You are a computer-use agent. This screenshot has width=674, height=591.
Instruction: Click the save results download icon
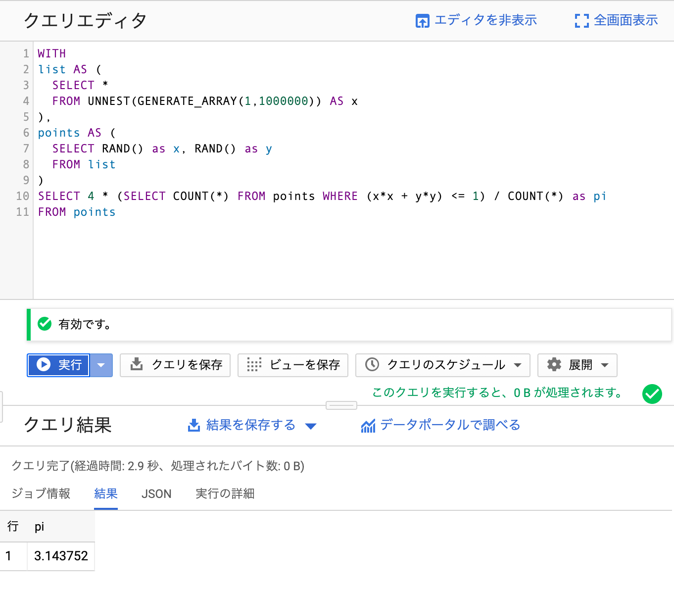tap(194, 425)
